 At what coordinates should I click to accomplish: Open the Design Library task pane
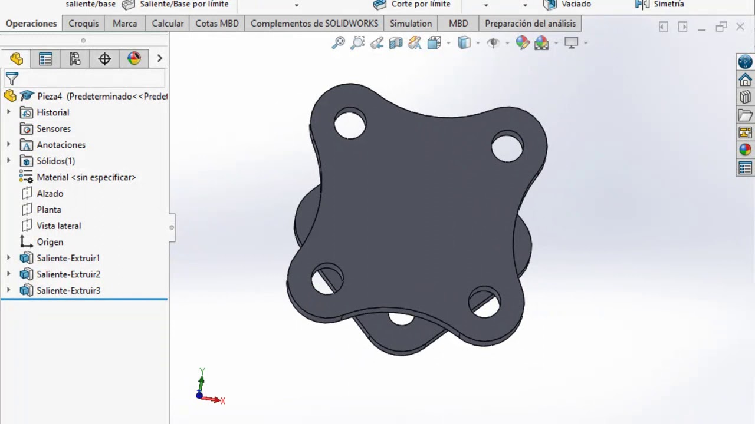(x=745, y=97)
